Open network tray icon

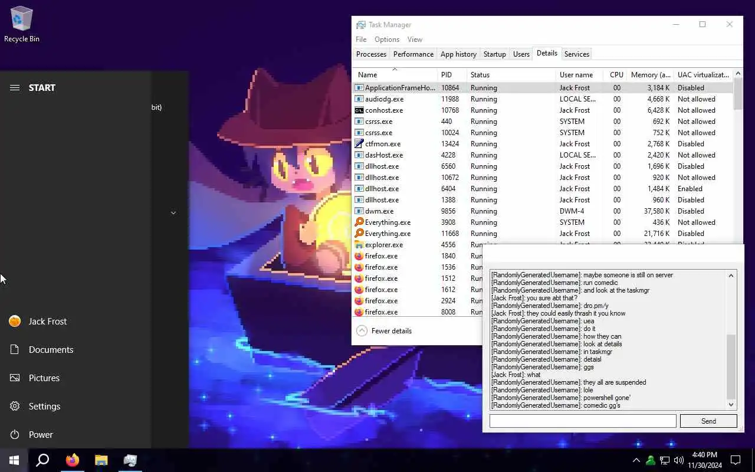click(664, 460)
